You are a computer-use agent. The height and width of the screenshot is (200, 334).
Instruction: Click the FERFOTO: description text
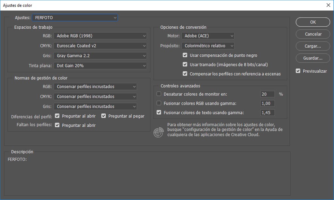pyautogui.click(x=17, y=159)
